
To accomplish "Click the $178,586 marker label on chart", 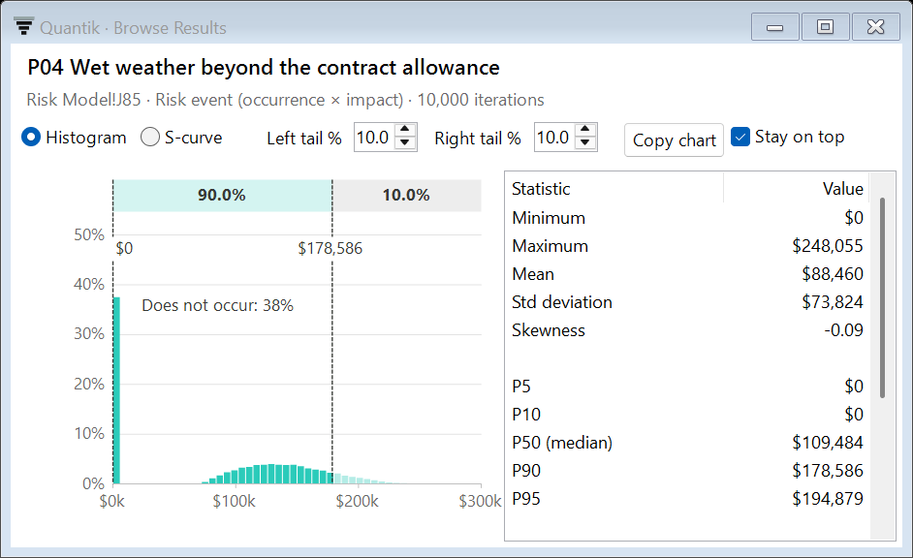I will click(x=331, y=248).
